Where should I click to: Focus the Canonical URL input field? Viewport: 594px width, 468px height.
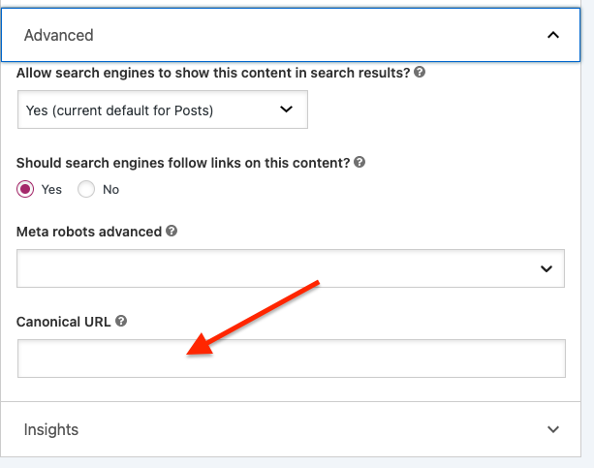pos(292,359)
